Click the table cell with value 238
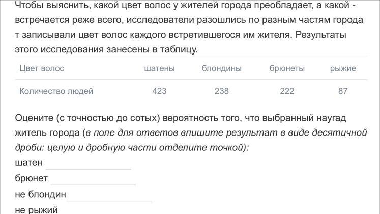 tap(222, 91)
